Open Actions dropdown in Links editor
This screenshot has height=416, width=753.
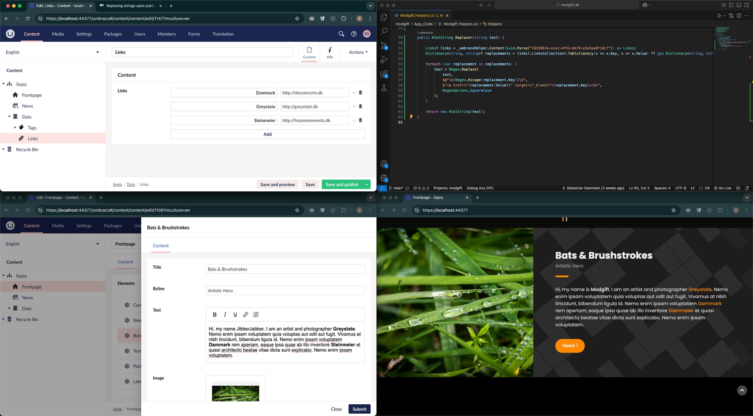[358, 52]
